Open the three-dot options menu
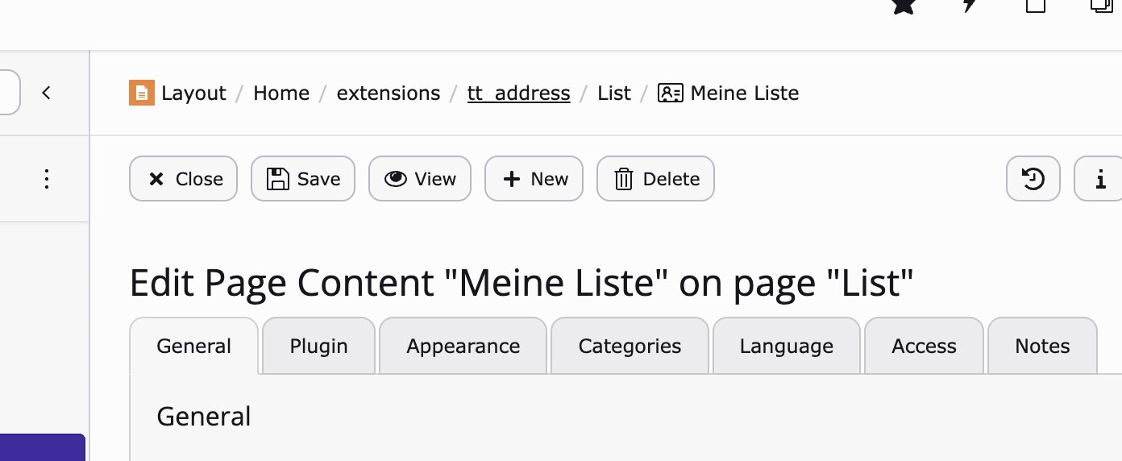 [47, 179]
